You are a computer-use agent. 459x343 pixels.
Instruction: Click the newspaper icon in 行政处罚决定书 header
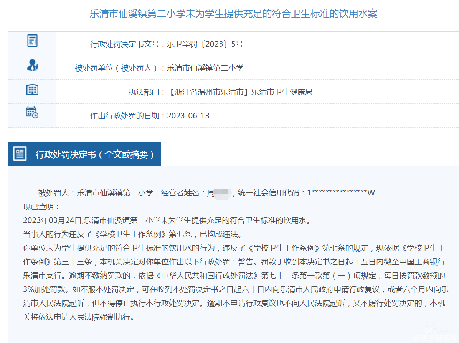tap(20, 154)
